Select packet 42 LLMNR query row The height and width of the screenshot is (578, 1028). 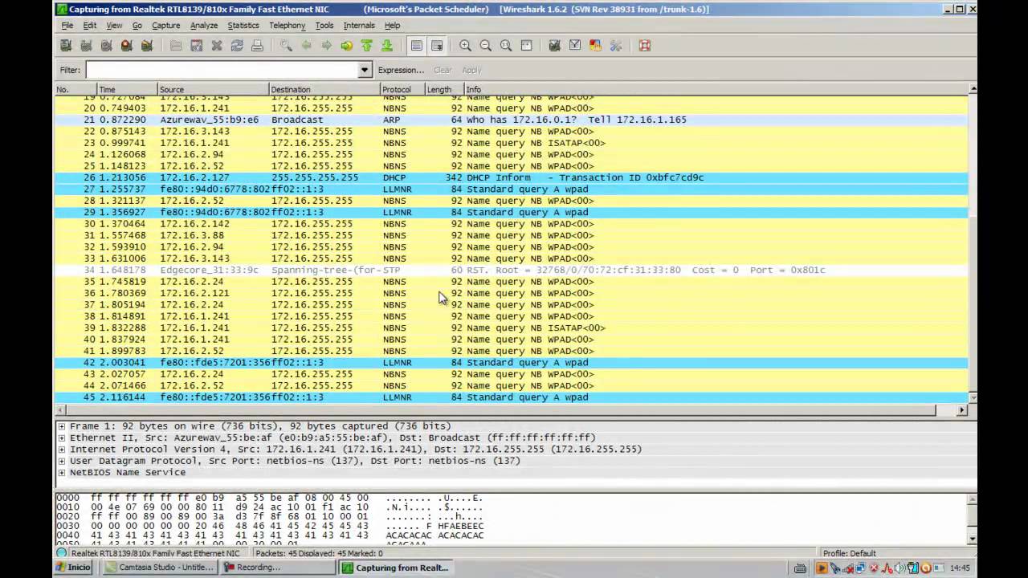click(511, 363)
